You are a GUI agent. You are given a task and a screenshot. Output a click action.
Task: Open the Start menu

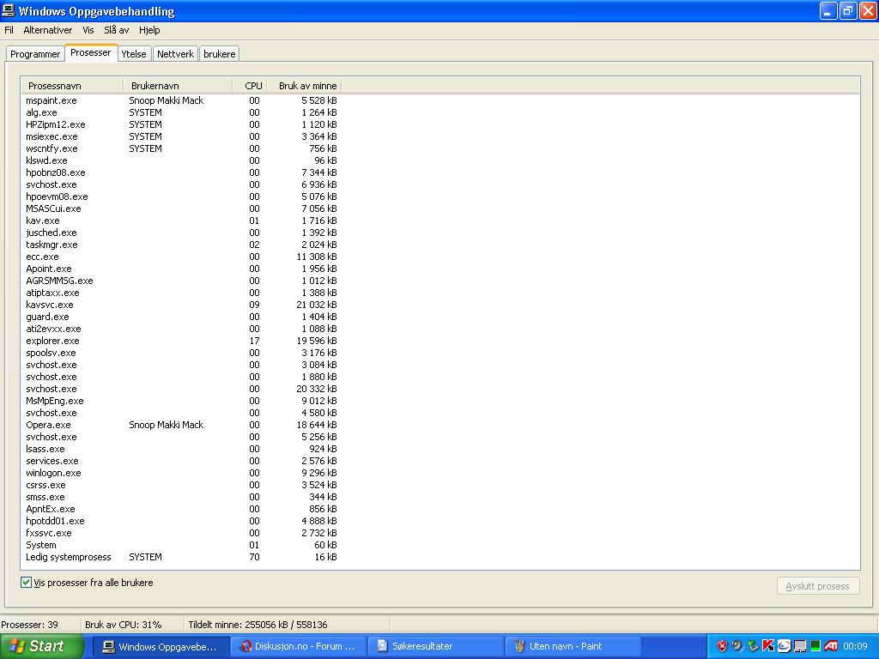(41, 646)
